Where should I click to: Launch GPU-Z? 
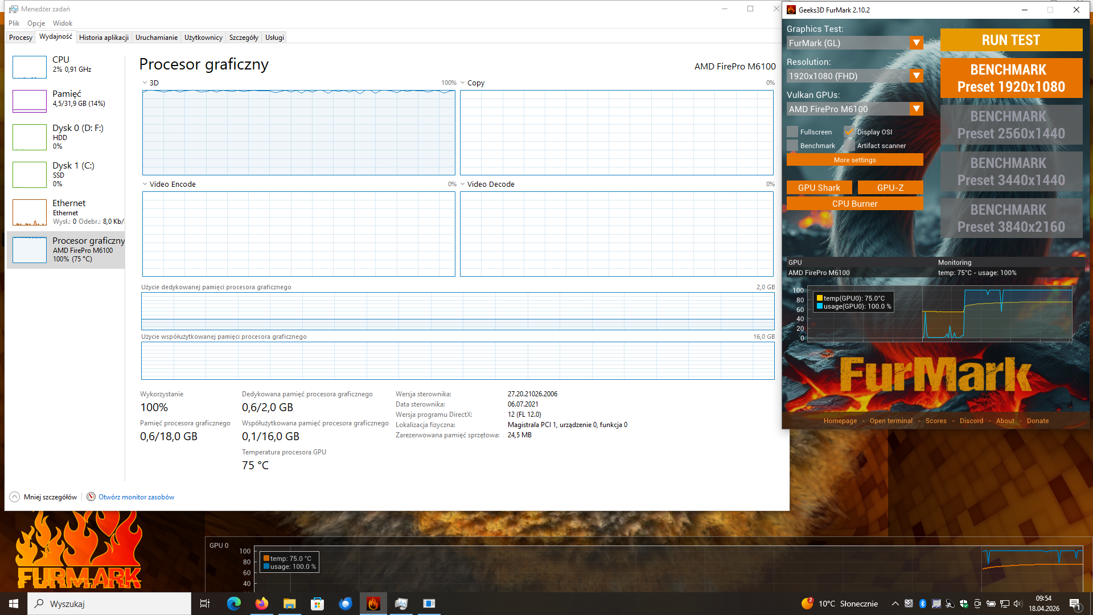(890, 187)
